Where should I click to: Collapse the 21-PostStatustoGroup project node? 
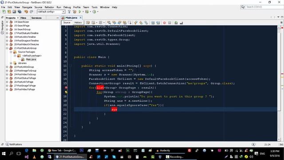tap(7, 48)
